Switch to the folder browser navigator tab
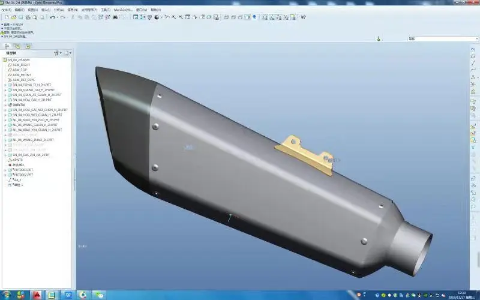This screenshot has width=480, height=300. click(x=17, y=46)
